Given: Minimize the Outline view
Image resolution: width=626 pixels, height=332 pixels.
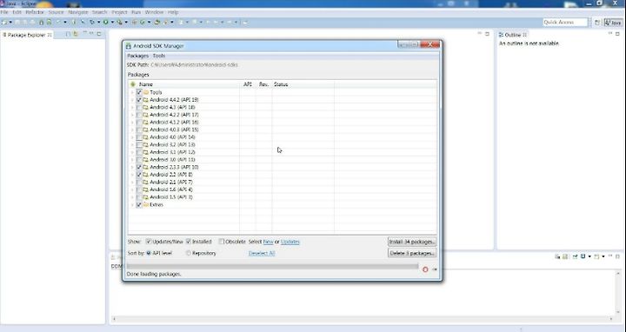Looking at the screenshot, I should [610, 34].
